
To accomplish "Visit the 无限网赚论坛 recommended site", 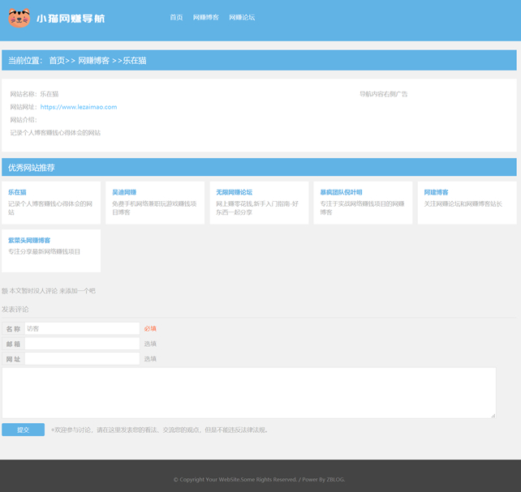I will click(x=234, y=192).
